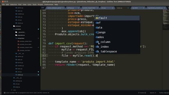169x95 pixels.
Task: Close the unsaved views.py tab via its dot
Action: pos(128,8)
